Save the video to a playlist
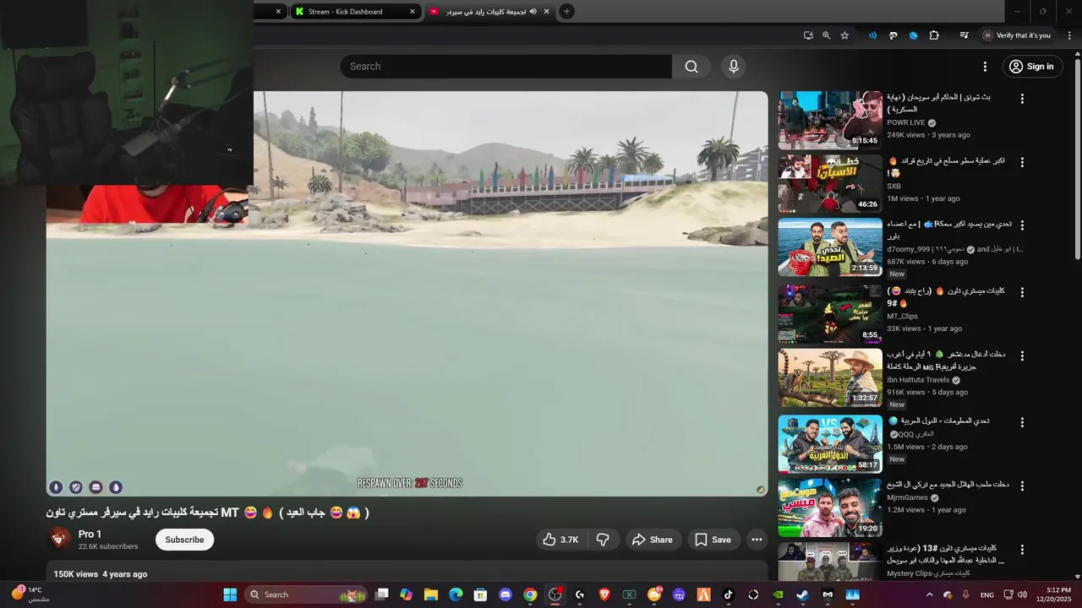 [713, 540]
